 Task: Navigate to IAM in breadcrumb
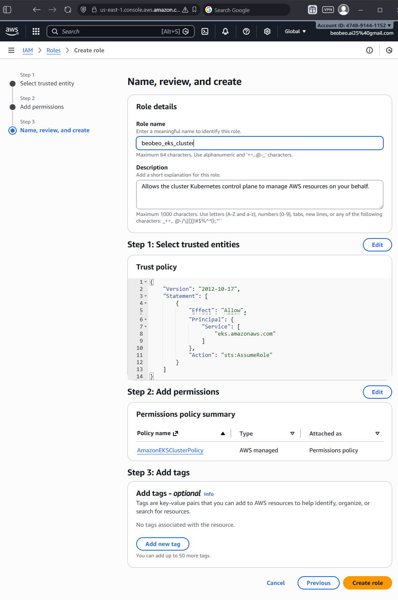(x=28, y=50)
